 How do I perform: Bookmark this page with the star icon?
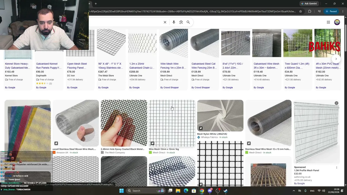(x=300, y=11)
